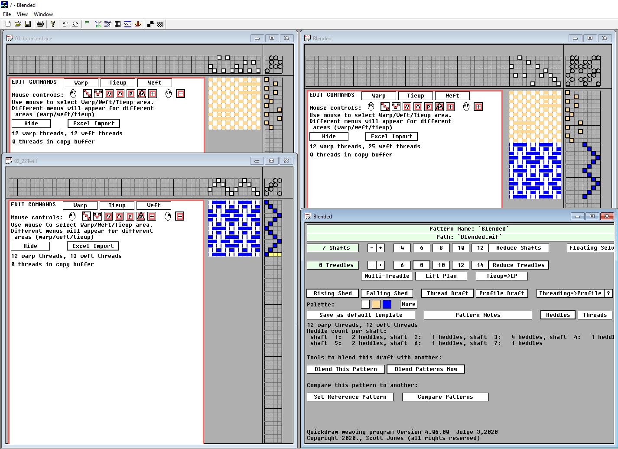The image size is (618, 449).
Task: Click the redo arrow in toolbar
Action: [75, 24]
